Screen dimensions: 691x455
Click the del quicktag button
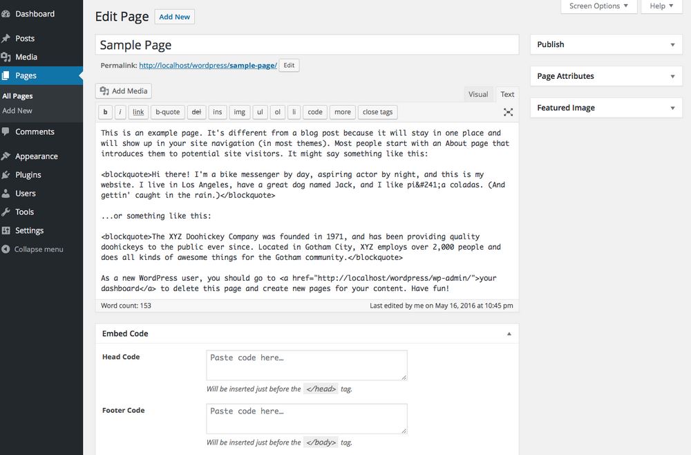[x=196, y=112]
